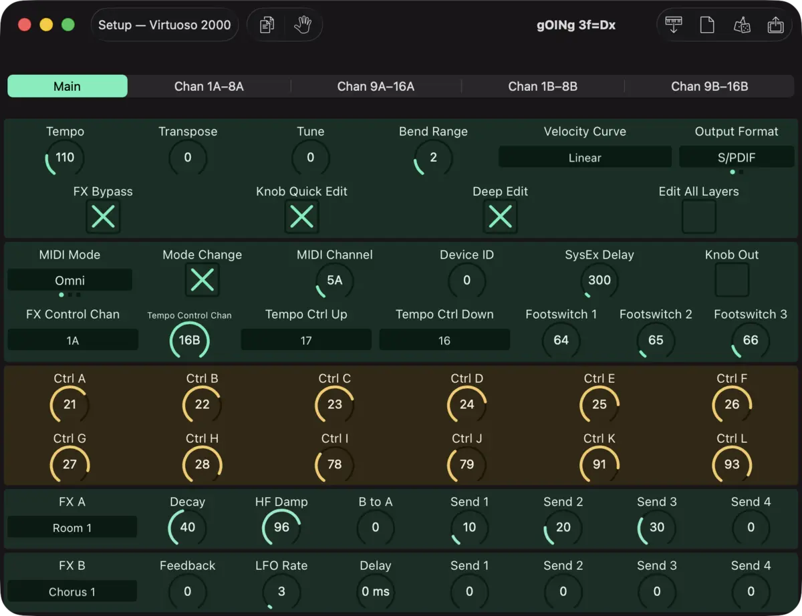This screenshot has height=616, width=802.
Task: Click the FX A Send 2 knob showing 20
Action: click(x=563, y=527)
